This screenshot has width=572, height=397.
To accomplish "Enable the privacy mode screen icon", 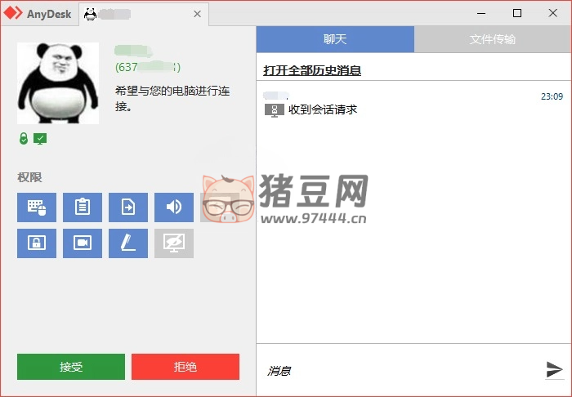I will (174, 243).
